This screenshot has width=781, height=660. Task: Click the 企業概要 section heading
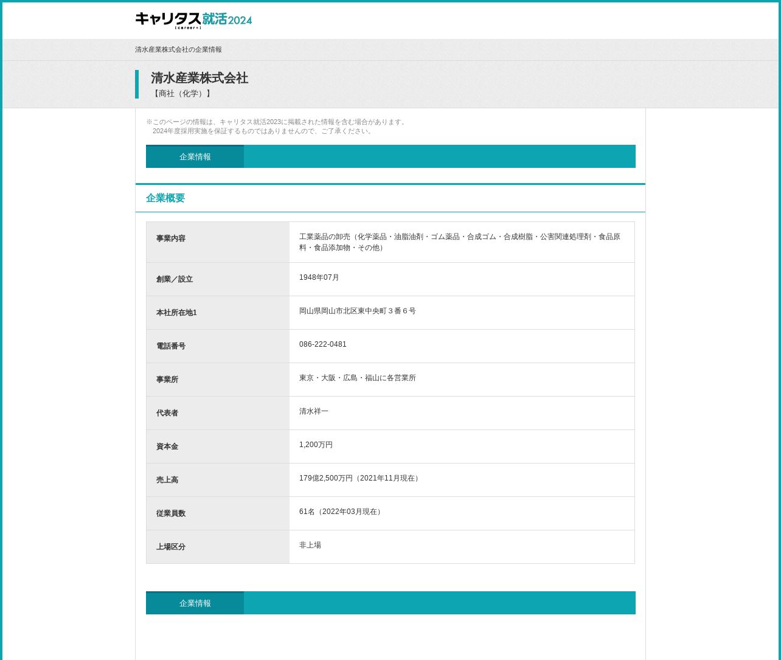(x=165, y=198)
